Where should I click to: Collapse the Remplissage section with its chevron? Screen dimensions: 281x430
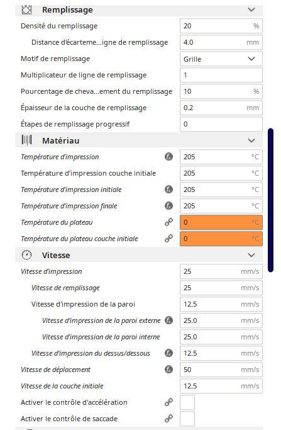[x=251, y=10]
